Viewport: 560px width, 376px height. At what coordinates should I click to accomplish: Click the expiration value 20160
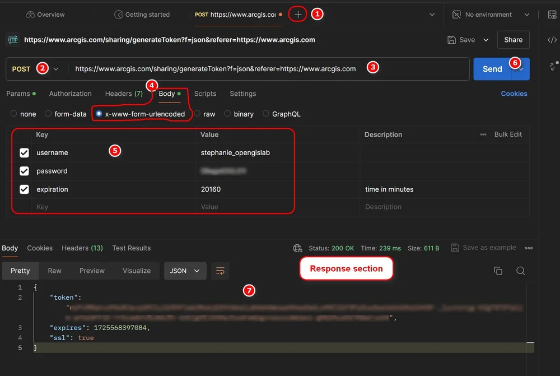pyautogui.click(x=211, y=189)
